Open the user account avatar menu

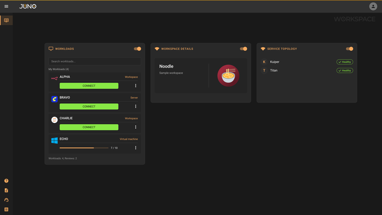[373, 6]
